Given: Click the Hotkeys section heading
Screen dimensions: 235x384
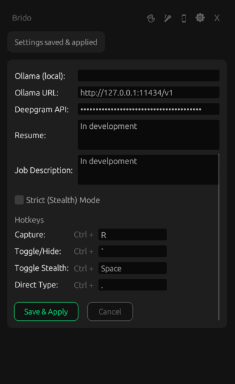Looking at the screenshot, I should [29, 220].
